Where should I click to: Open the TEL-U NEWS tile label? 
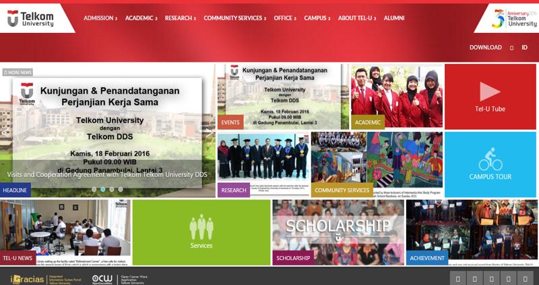coord(18,258)
